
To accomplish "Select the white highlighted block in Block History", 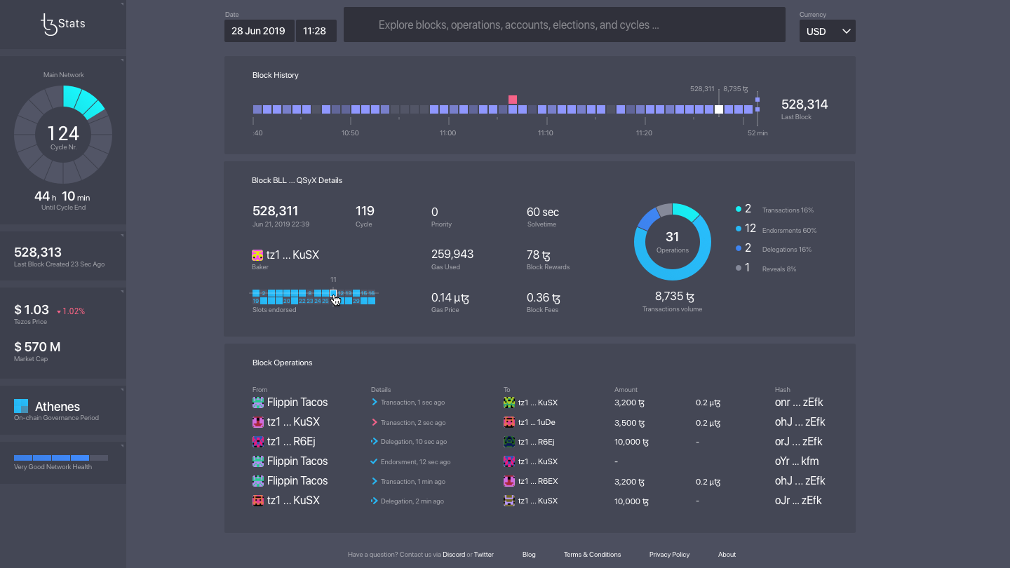I will coord(720,109).
